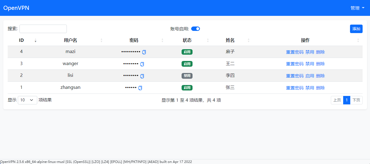Click 禁用 for user mazi
Viewport: 370px width, 164px height.
[x=310, y=52]
